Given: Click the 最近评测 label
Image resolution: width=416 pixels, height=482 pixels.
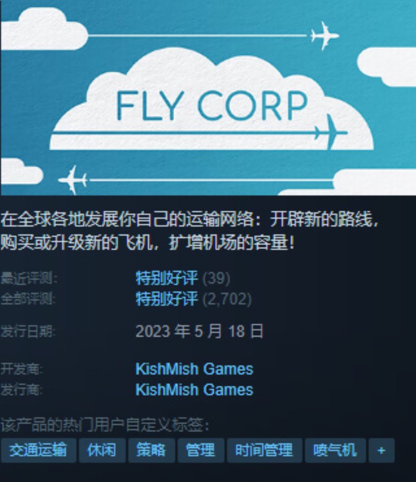Looking at the screenshot, I should [29, 278].
